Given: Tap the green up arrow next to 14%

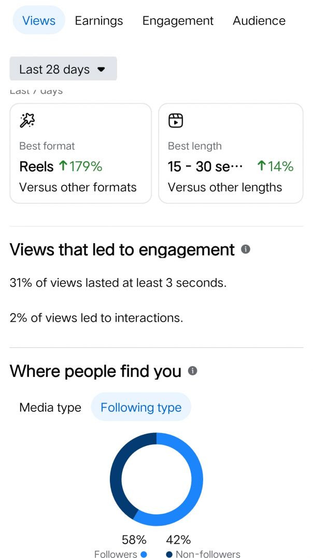Looking at the screenshot, I should pyautogui.click(x=262, y=166).
